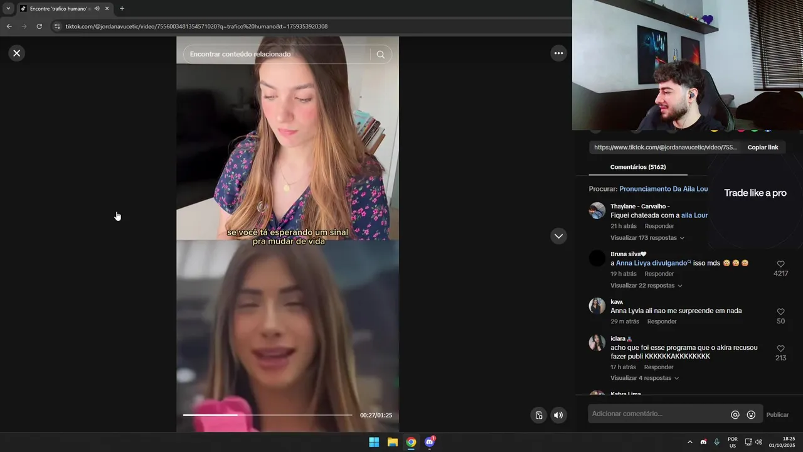Click the Discord tray icon
This screenshot has width=803, height=452.
point(703,442)
